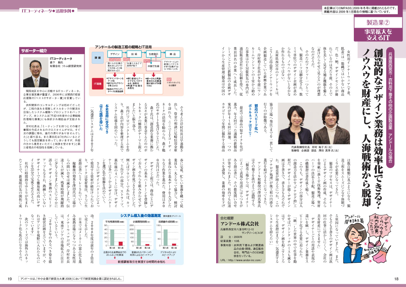The height and width of the screenshot is (287, 406).
Task: Click the "平均残業時間" bar chart
Action: coord(114,235)
